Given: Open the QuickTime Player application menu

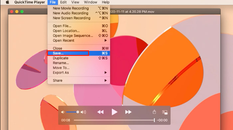Looking at the screenshot, I should (x=30, y=2).
